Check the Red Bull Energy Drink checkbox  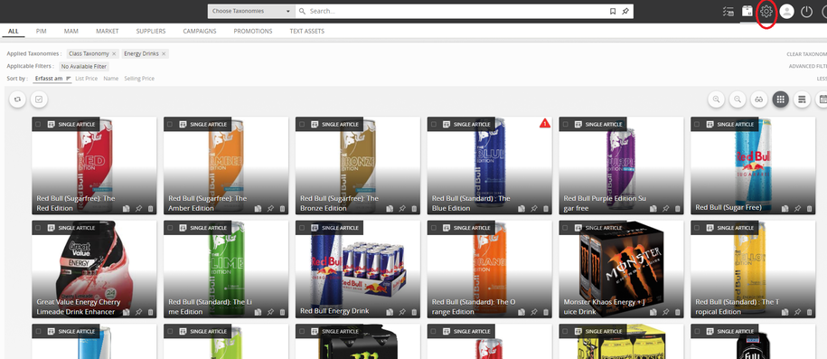(x=302, y=228)
